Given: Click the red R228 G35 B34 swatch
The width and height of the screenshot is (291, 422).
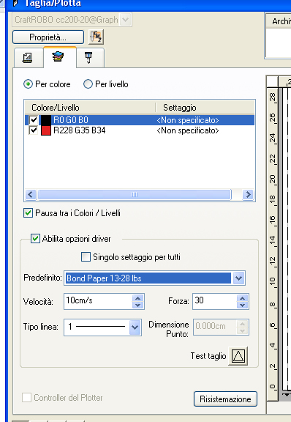Looking at the screenshot, I should point(46,130).
